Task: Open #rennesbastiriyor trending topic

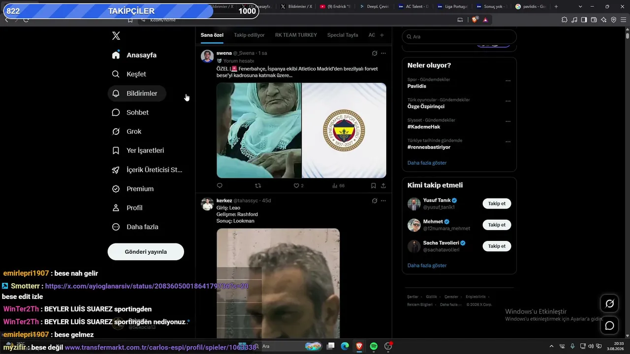Action: point(429,147)
